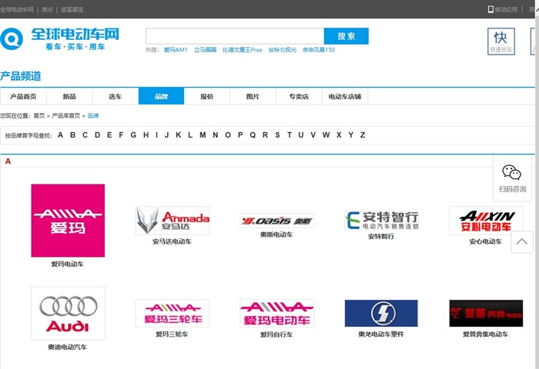Click the 奥斯电动车 brand name text
Image resolution: width=539 pixels, height=369 pixels.
(x=276, y=234)
